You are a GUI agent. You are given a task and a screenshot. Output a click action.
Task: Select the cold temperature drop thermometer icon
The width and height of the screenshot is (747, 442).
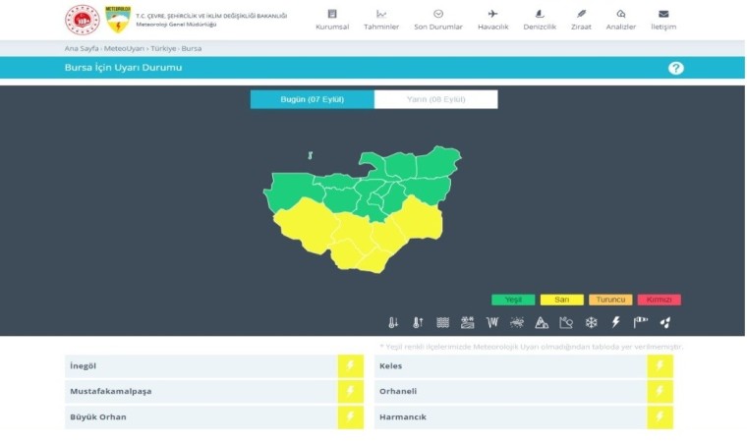pos(393,322)
